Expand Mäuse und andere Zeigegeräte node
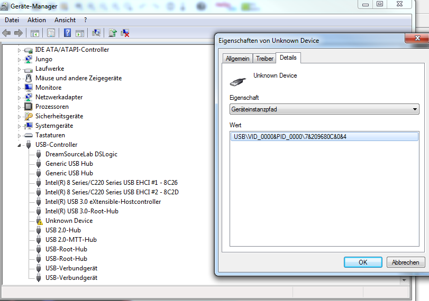Viewport: 429px width, 301px height. (x=19, y=79)
